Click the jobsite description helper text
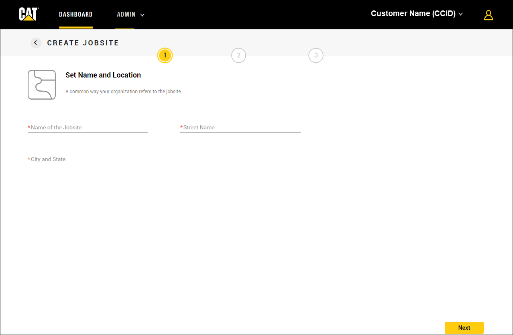513x335 pixels. click(x=124, y=92)
